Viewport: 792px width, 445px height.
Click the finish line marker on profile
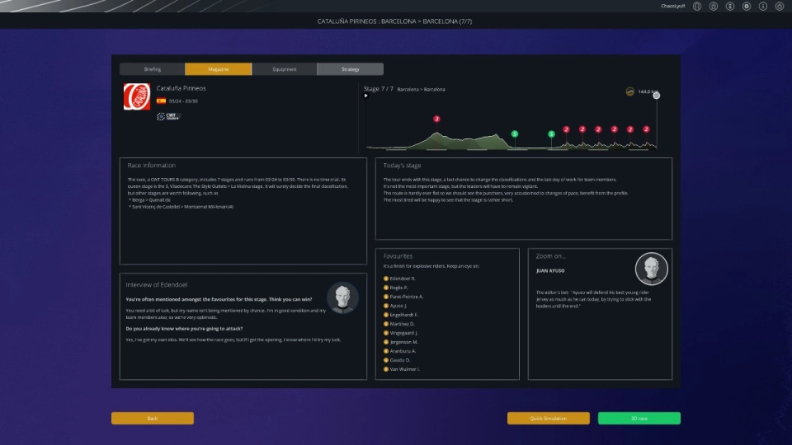pos(657,96)
